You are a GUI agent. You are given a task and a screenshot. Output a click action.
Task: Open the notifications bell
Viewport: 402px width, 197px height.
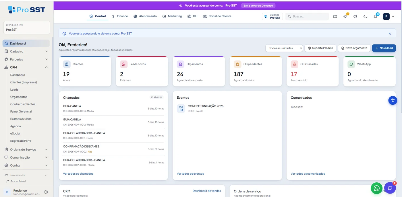tap(375, 17)
